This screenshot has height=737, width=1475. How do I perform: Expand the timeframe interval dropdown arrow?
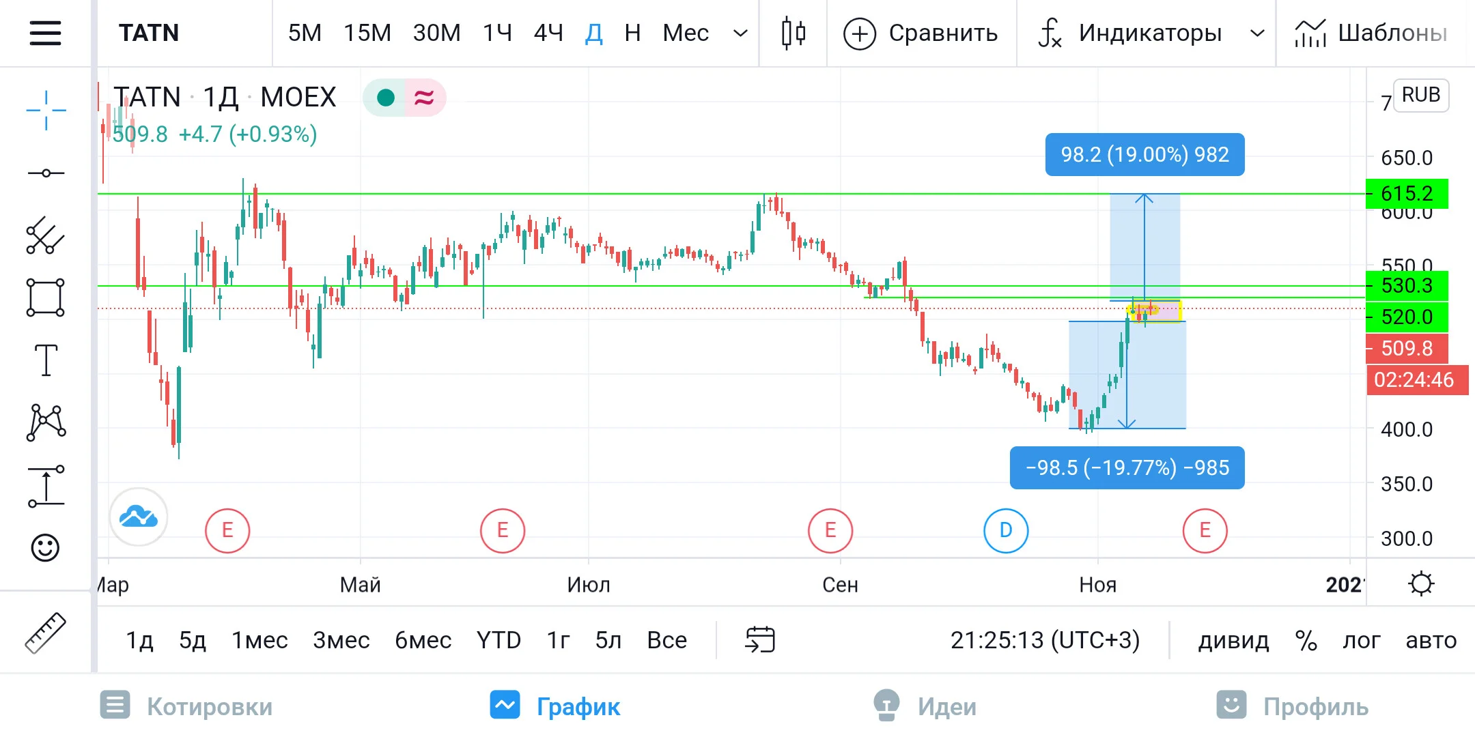tap(740, 33)
